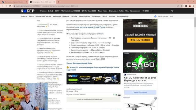Open the Chrome profile avatar
196x110 pixels.
point(190,6)
